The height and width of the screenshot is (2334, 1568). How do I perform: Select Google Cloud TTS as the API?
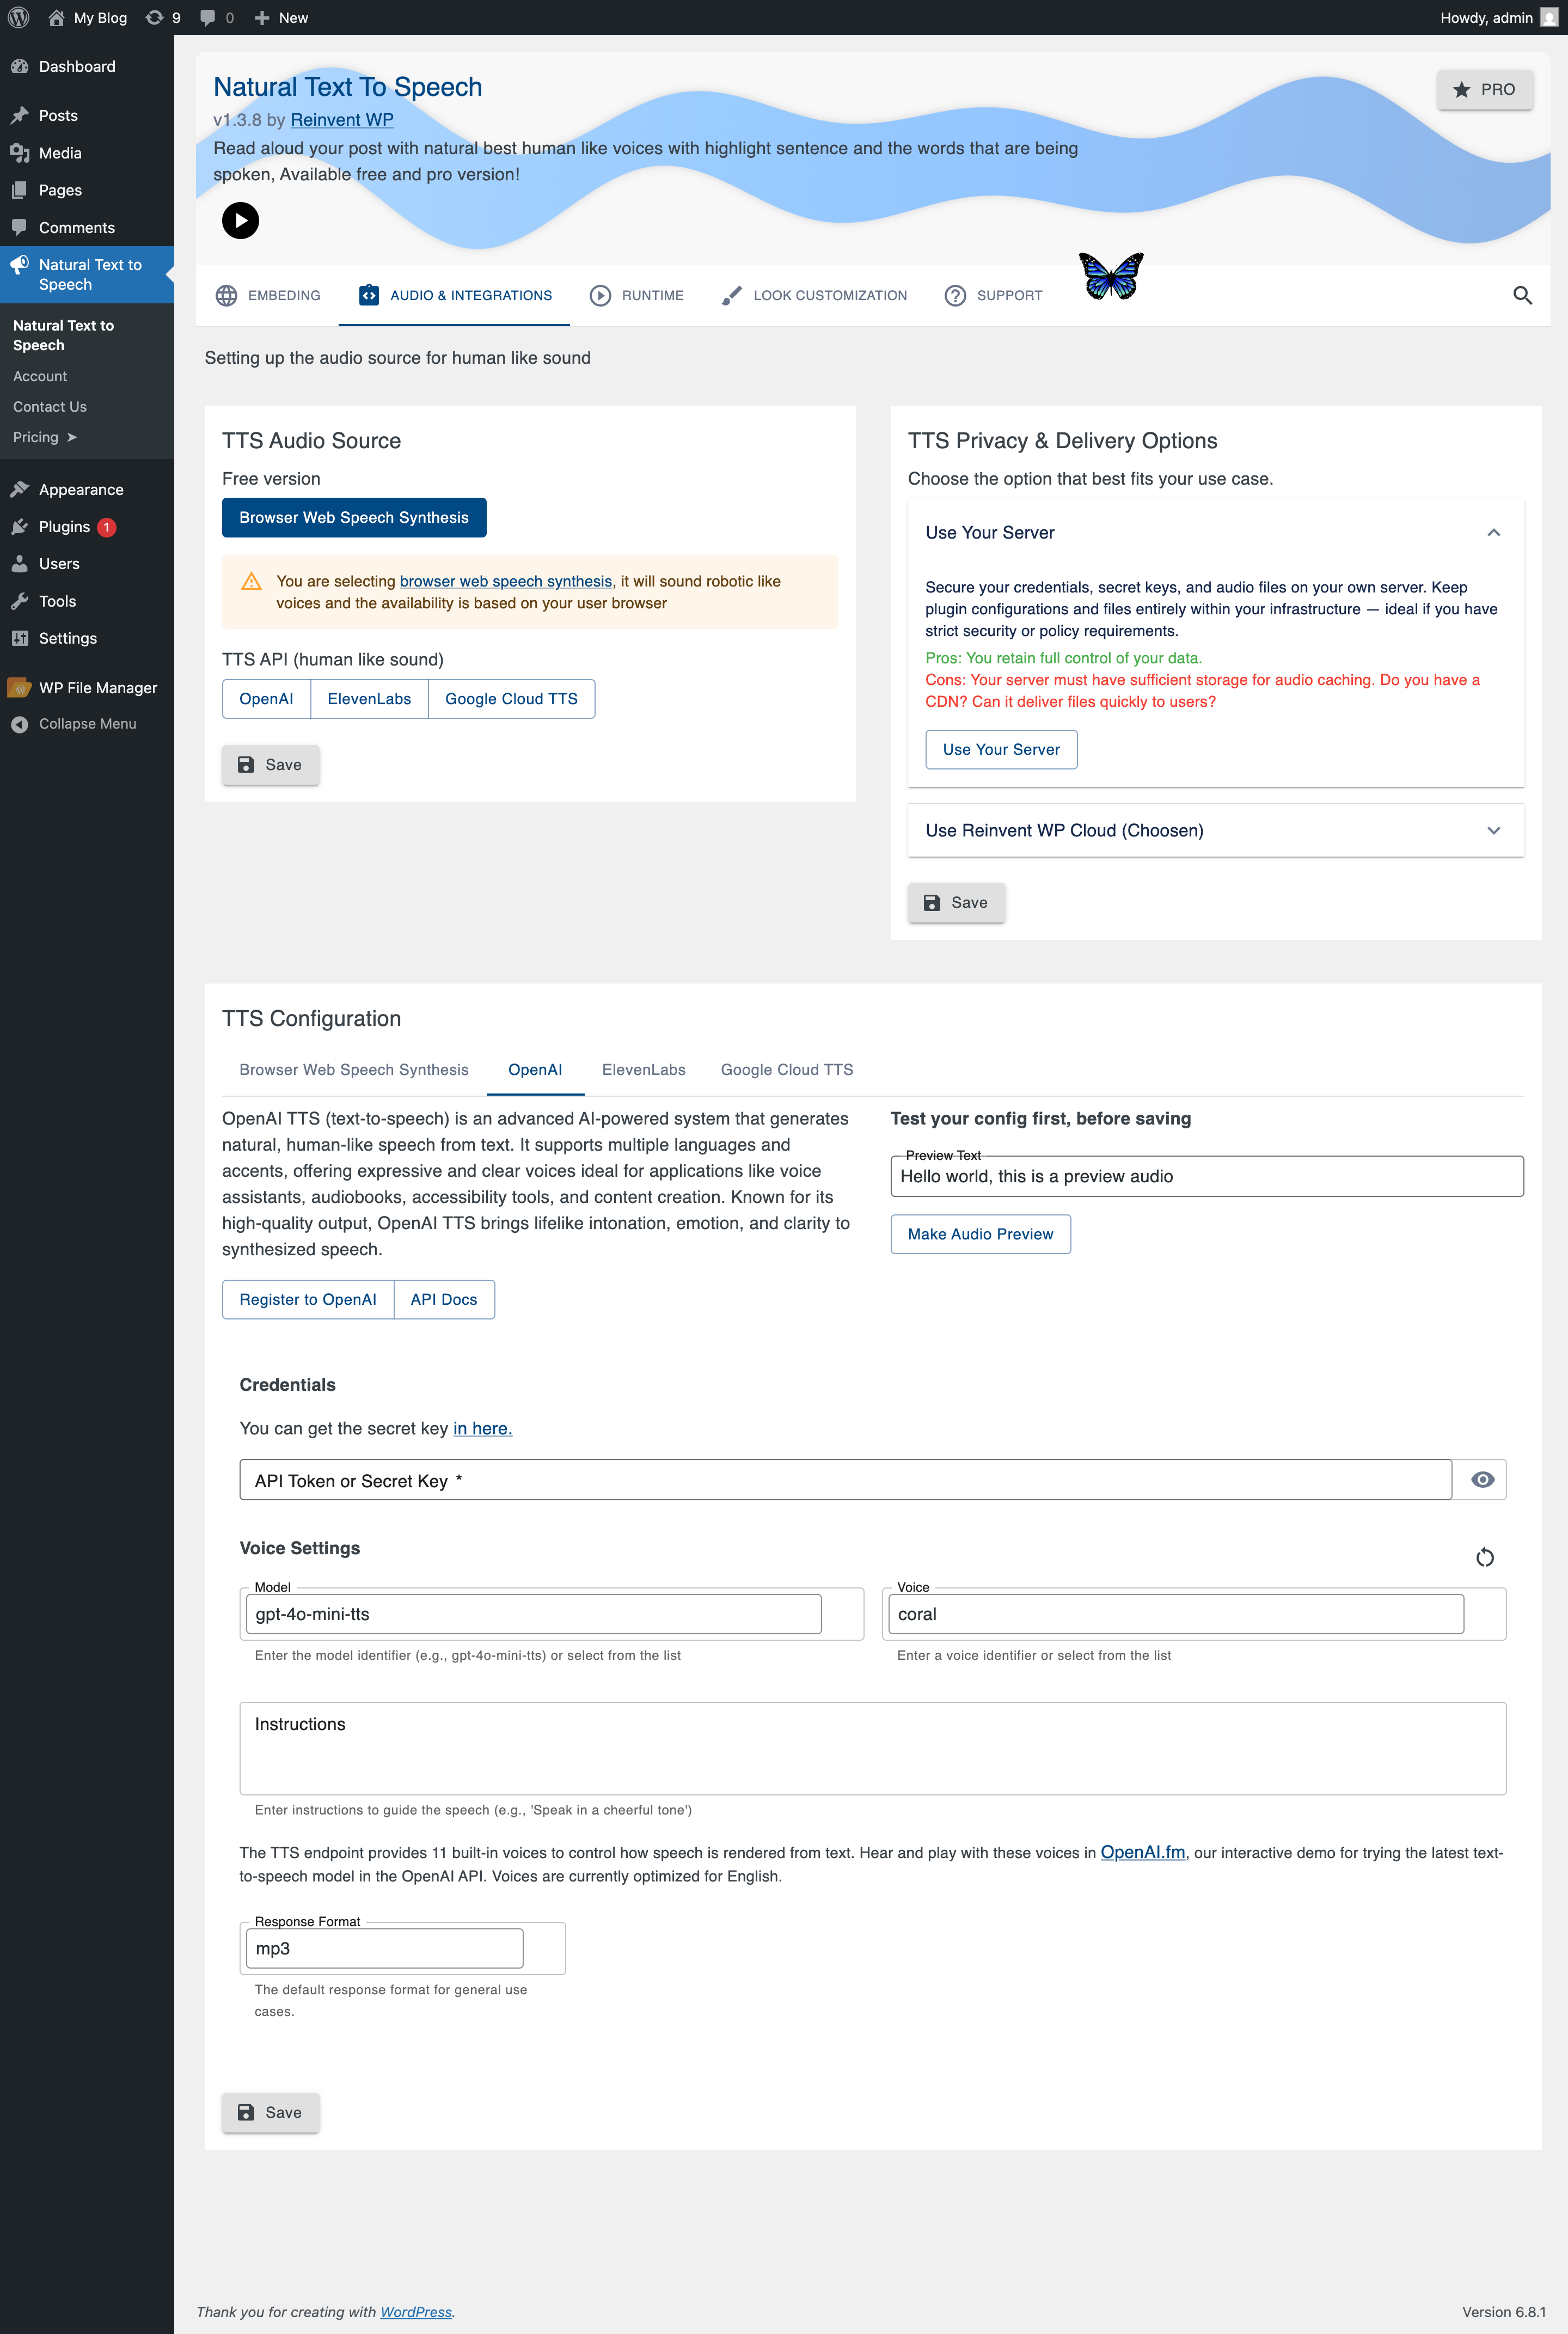tap(511, 699)
